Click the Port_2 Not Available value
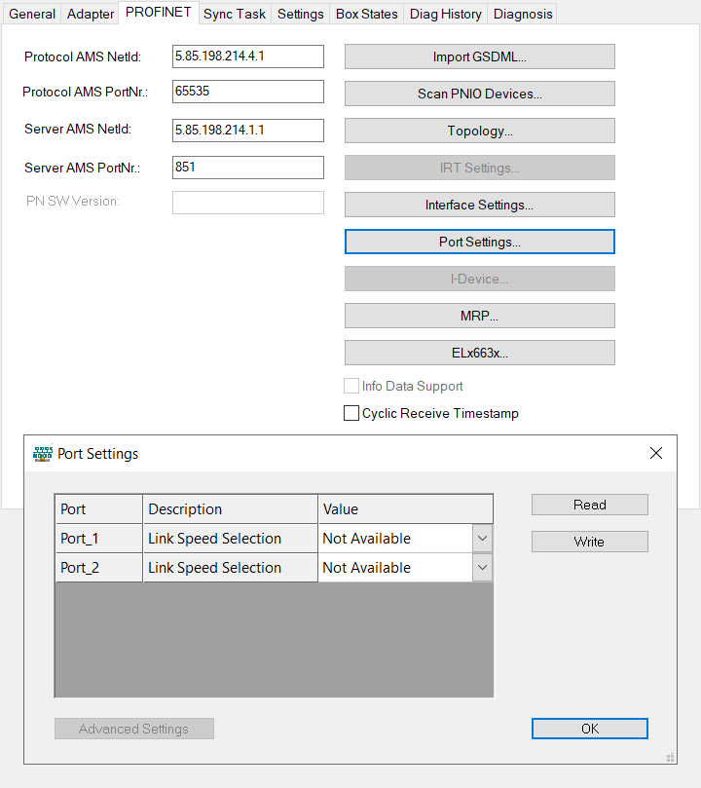Image resolution: width=701 pixels, height=788 pixels. (395, 568)
